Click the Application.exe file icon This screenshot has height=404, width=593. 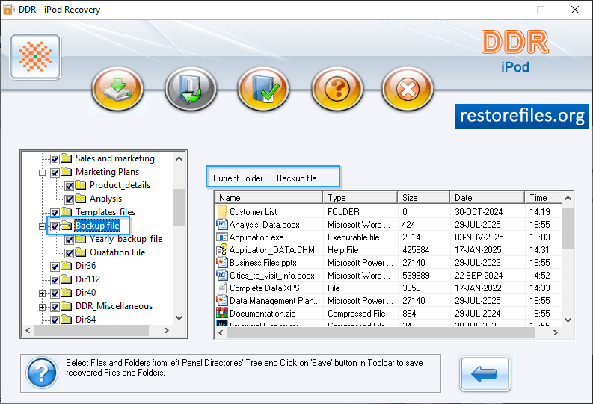pyautogui.click(x=221, y=237)
